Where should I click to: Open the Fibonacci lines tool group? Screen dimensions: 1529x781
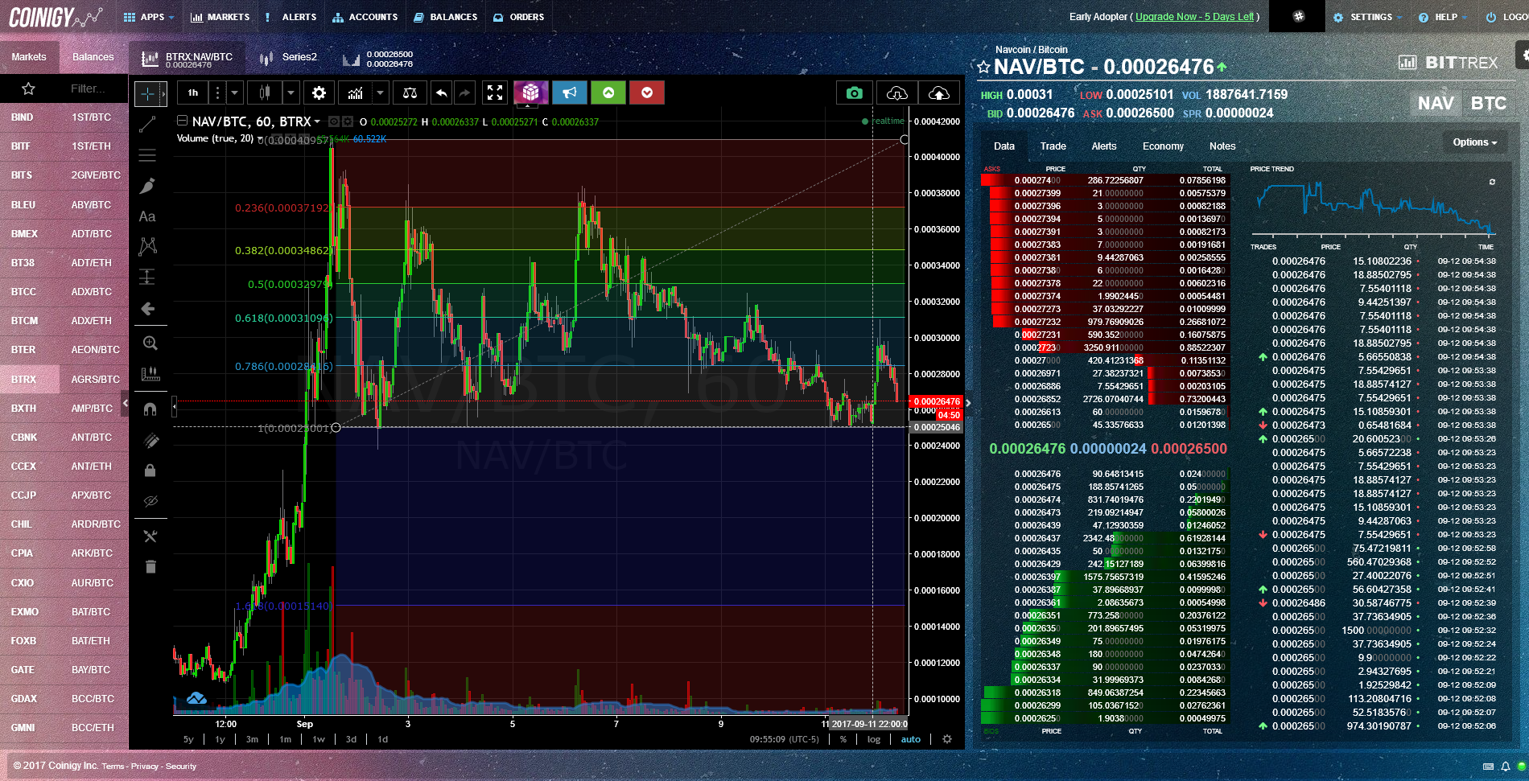[147, 155]
